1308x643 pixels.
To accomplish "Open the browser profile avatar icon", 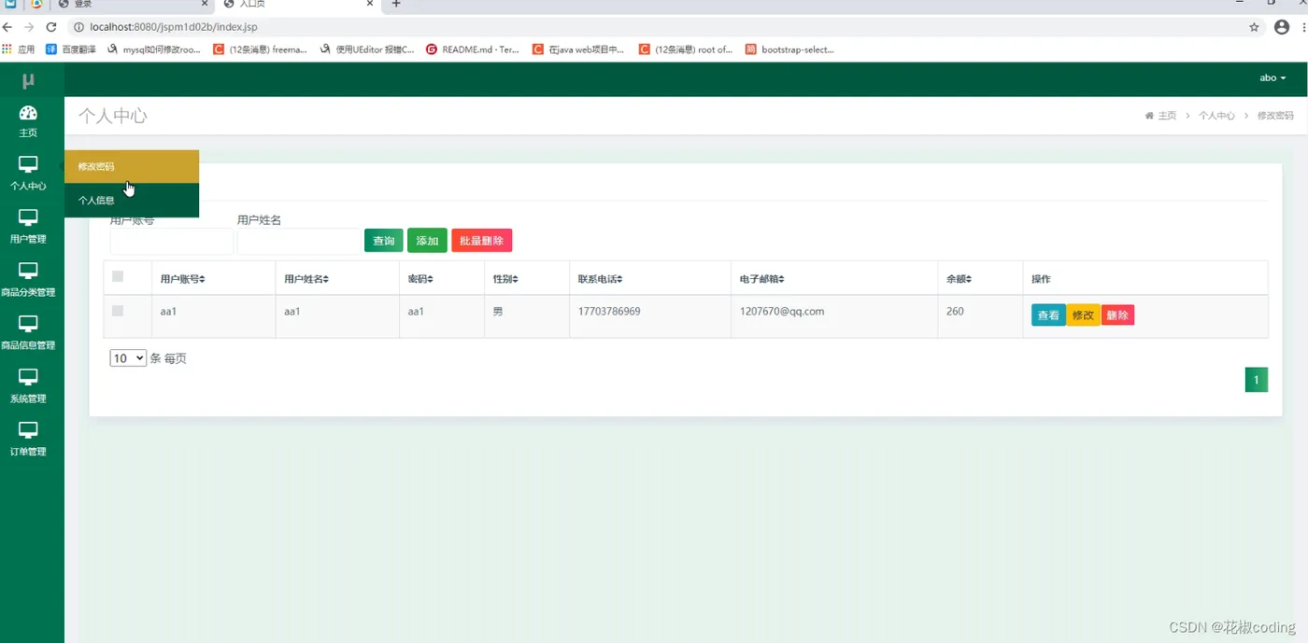I will (x=1282, y=27).
